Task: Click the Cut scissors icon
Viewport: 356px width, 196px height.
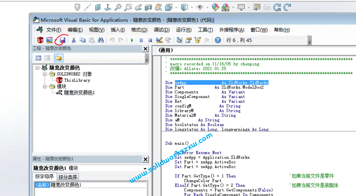Action: click(x=74, y=40)
